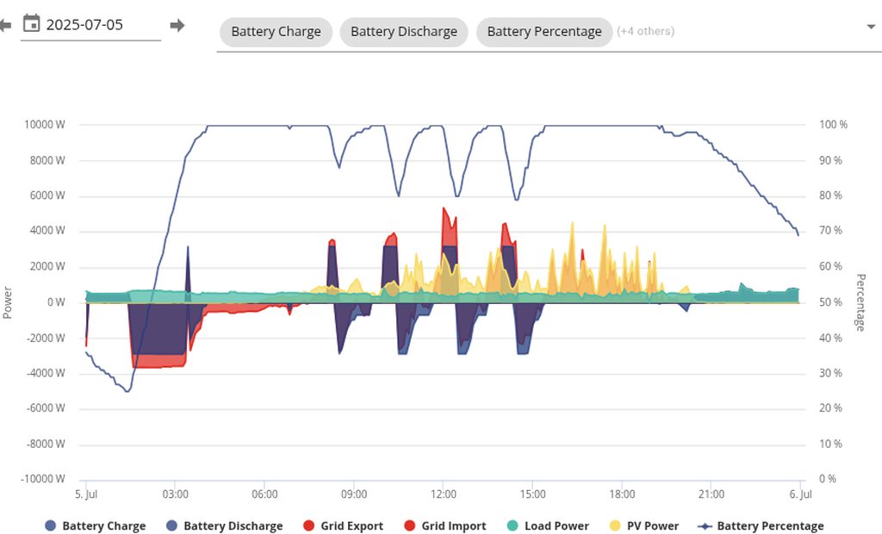Open the series selection dropdown arrow
The width and height of the screenshot is (882, 534).
pos(870,27)
